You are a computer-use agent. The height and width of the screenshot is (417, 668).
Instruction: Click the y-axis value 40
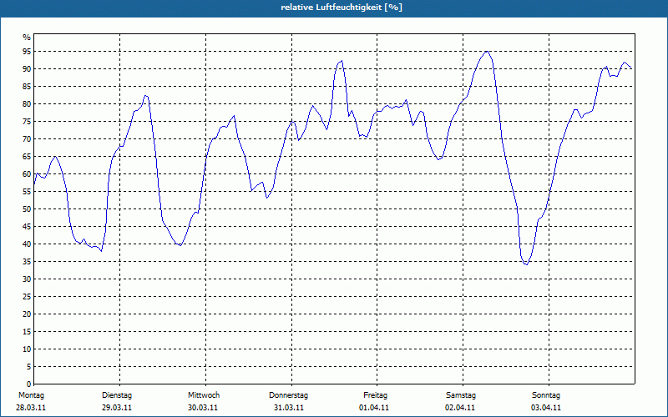pos(27,244)
